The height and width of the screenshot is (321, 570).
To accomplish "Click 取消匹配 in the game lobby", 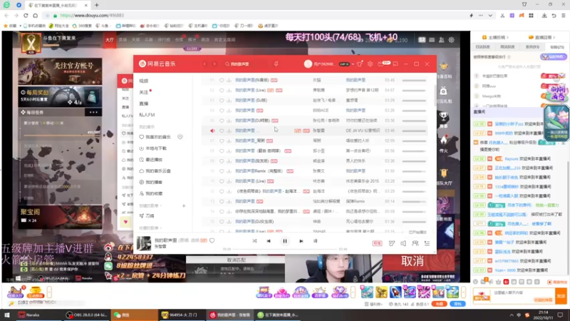I will click(x=237, y=260).
